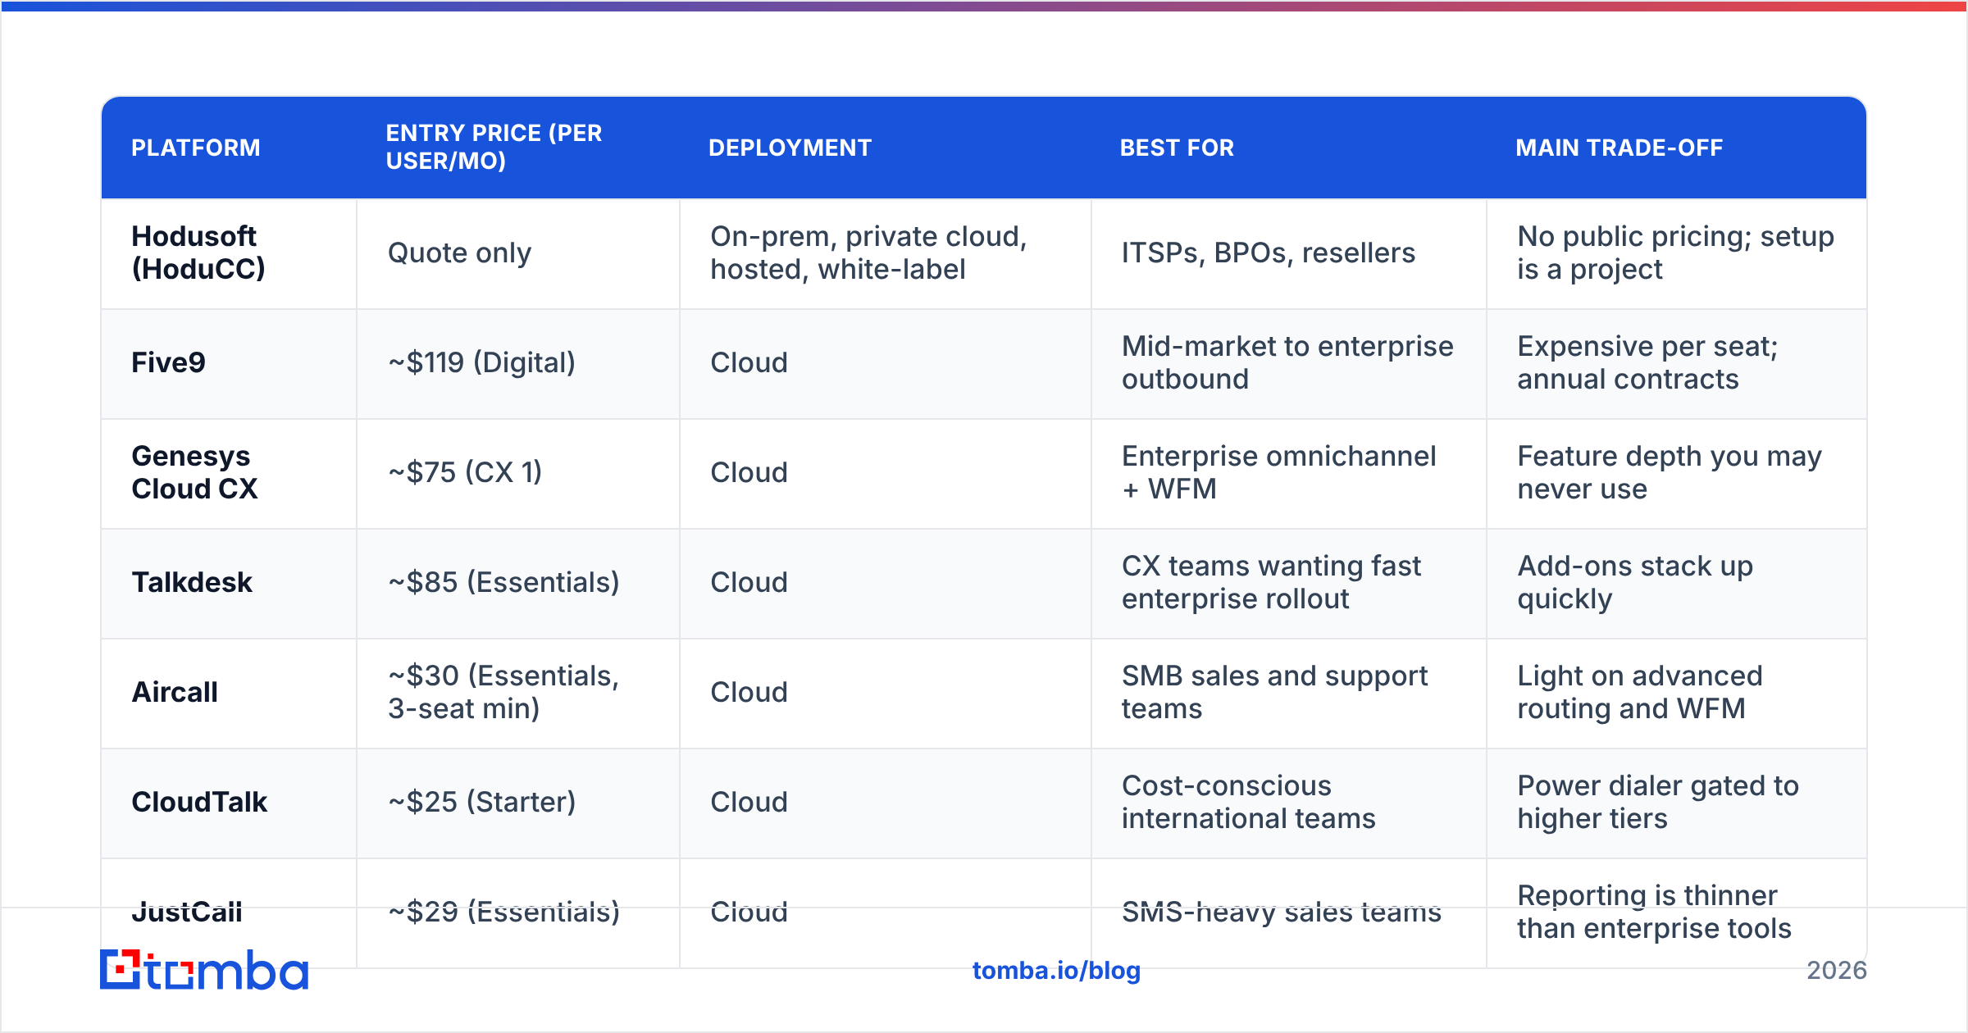Click 'Mid-market to enterprise outbound' cell

(x=1289, y=364)
